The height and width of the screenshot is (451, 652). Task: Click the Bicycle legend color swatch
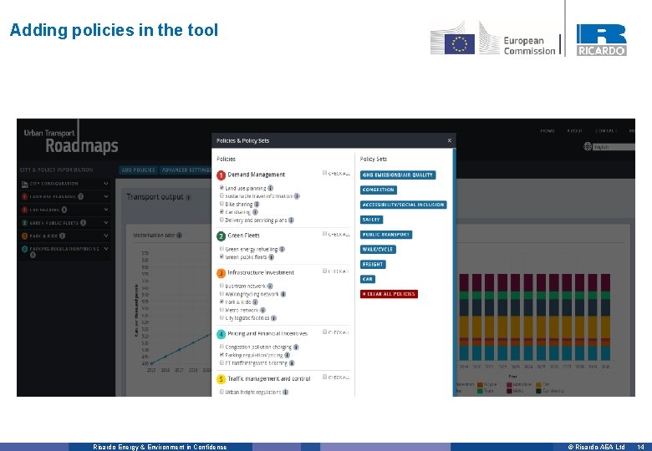pos(480,385)
